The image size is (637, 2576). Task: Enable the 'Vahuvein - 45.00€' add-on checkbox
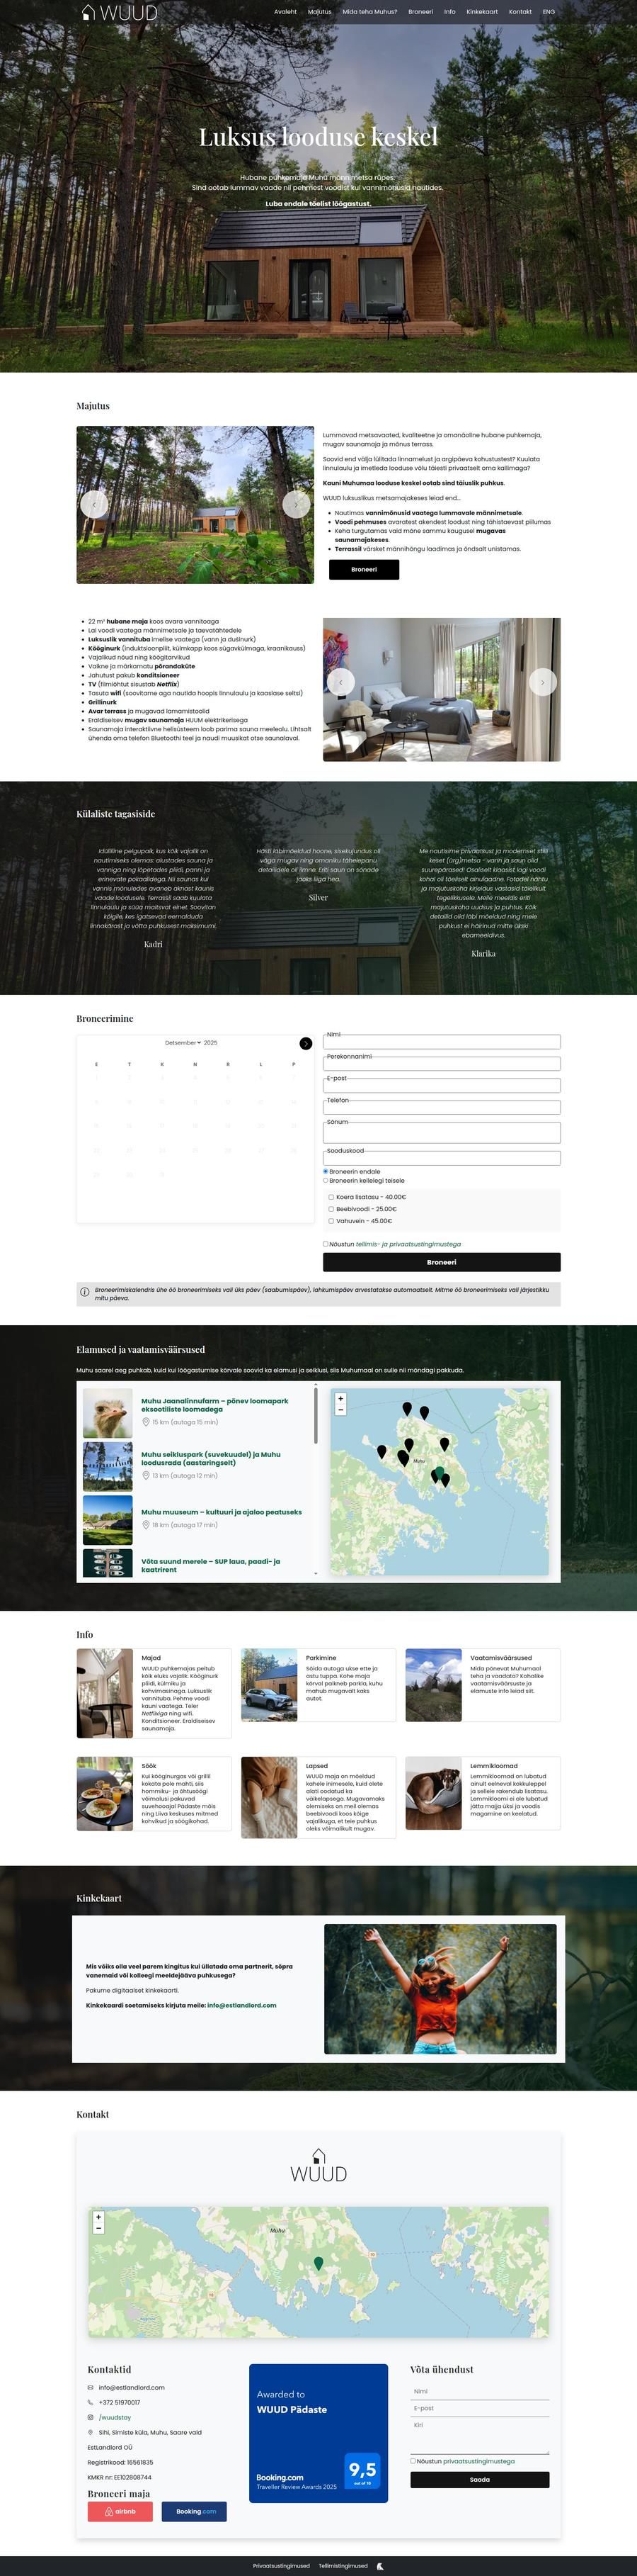331,1221
